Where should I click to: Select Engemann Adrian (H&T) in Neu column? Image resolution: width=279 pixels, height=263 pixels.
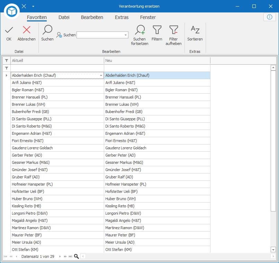pos(157,133)
